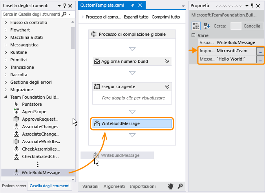This screenshot has width=265, height=193.
Task: Click the Cerca field in Proprietà
Action: 236,26
